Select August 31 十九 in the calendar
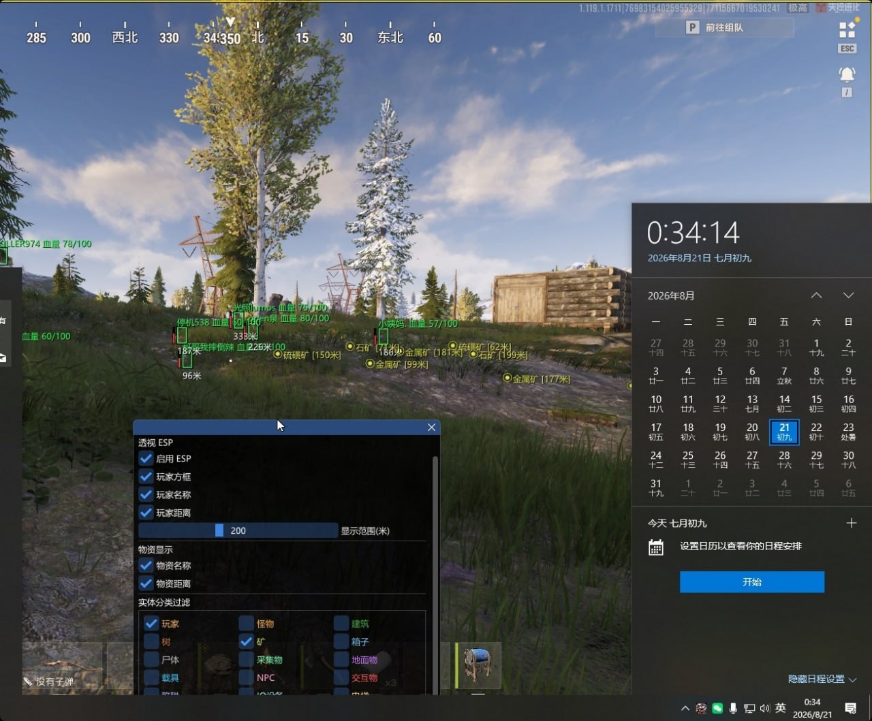The width and height of the screenshot is (872, 721). (656, 487)
